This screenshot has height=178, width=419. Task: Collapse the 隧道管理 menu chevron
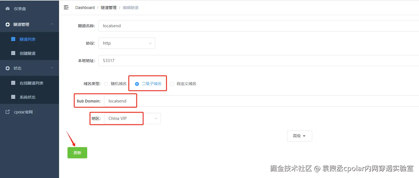(52, 24)
